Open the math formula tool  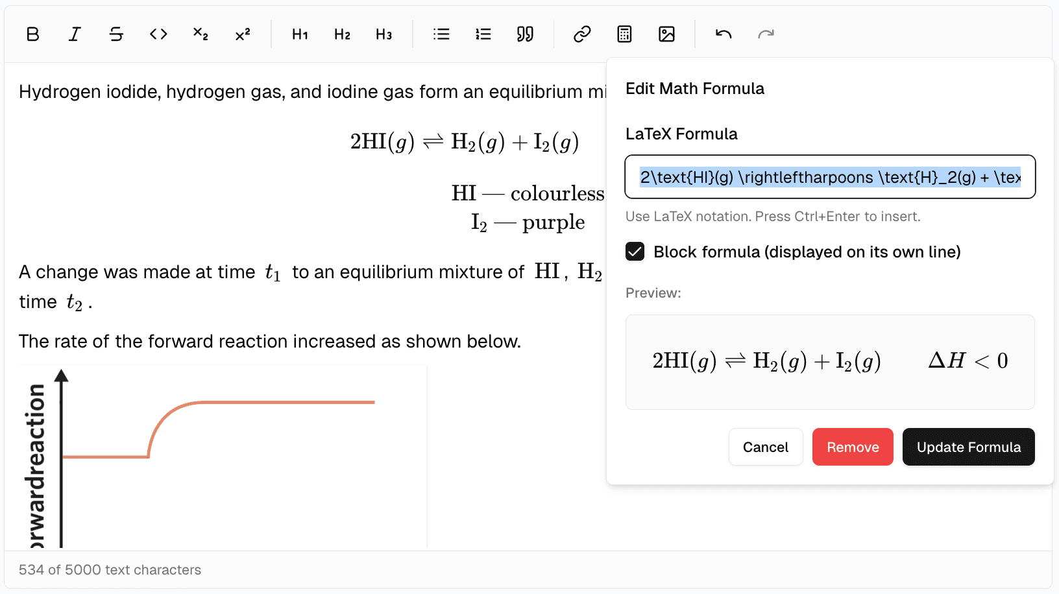(624, 34)
